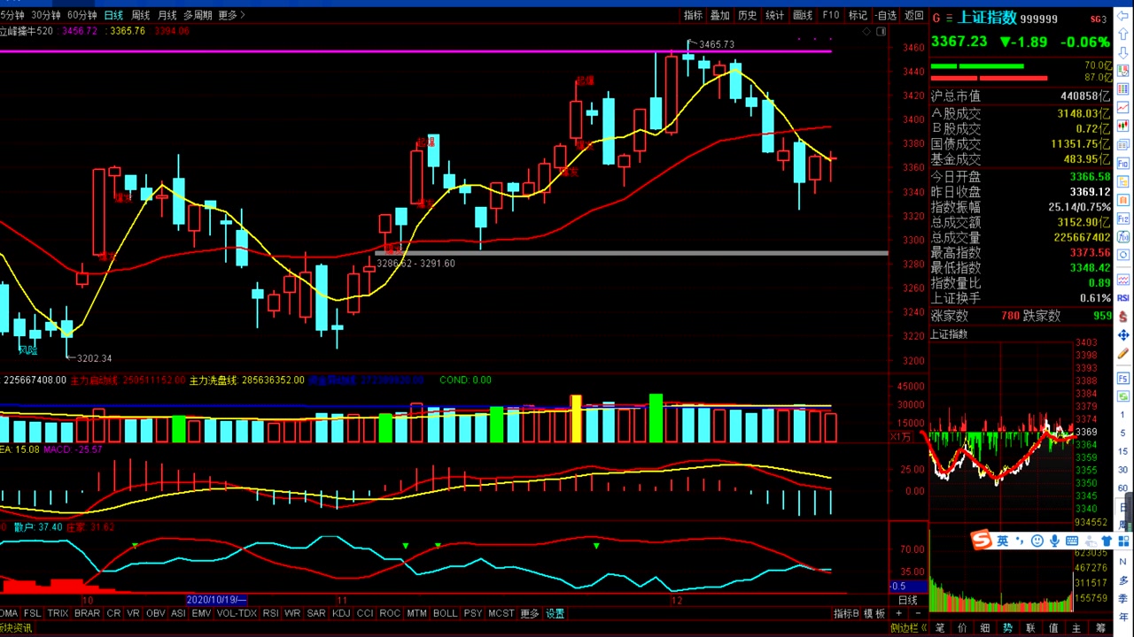The image size is (1134, 637).
Task: Toggle 英 language mode in IME bar
Action: [1002, 540]
